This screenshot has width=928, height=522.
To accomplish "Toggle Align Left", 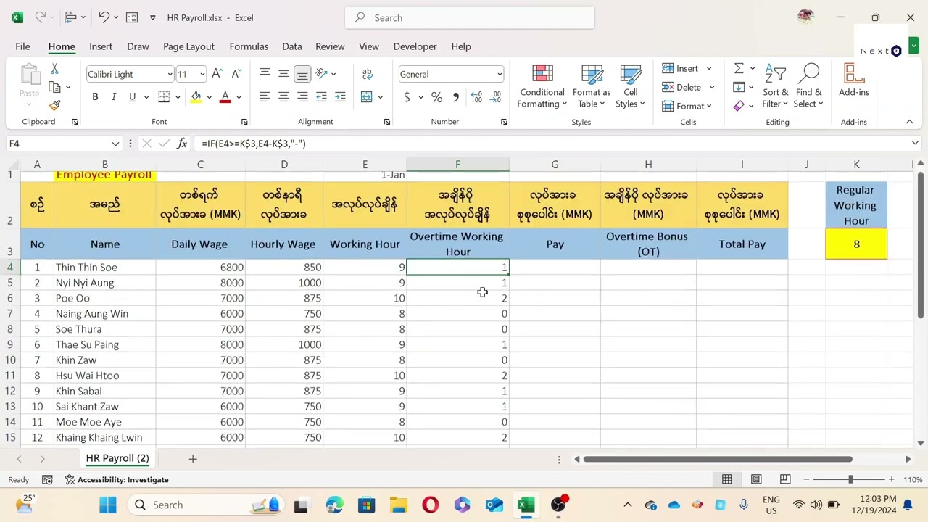I will tap(265, 97).
